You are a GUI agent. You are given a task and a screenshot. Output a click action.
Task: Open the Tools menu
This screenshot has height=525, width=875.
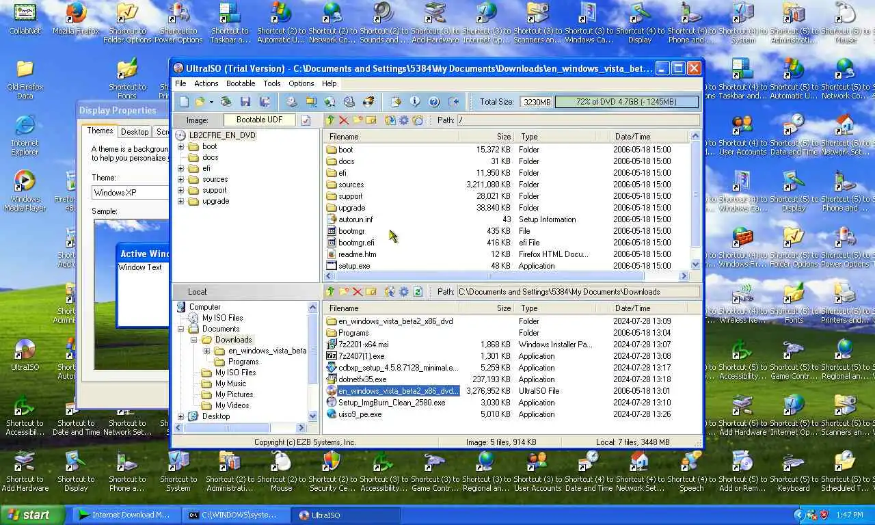click(x=272, y=83)
